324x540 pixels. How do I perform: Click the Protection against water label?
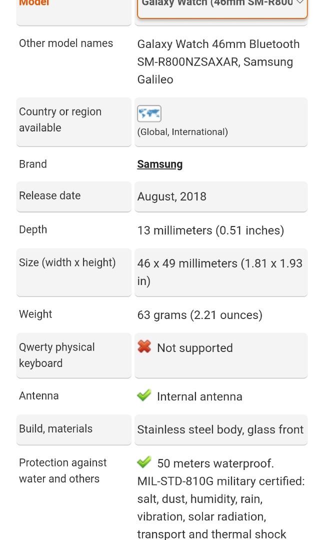click(x=62, y=470)
